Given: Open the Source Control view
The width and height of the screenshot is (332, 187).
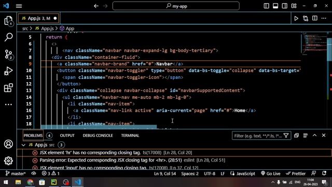Looking at the screenshot, I should click(8, 54).
